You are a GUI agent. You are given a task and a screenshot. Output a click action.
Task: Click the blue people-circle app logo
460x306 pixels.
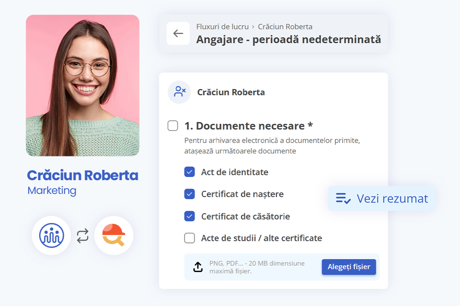coord(51,235)
